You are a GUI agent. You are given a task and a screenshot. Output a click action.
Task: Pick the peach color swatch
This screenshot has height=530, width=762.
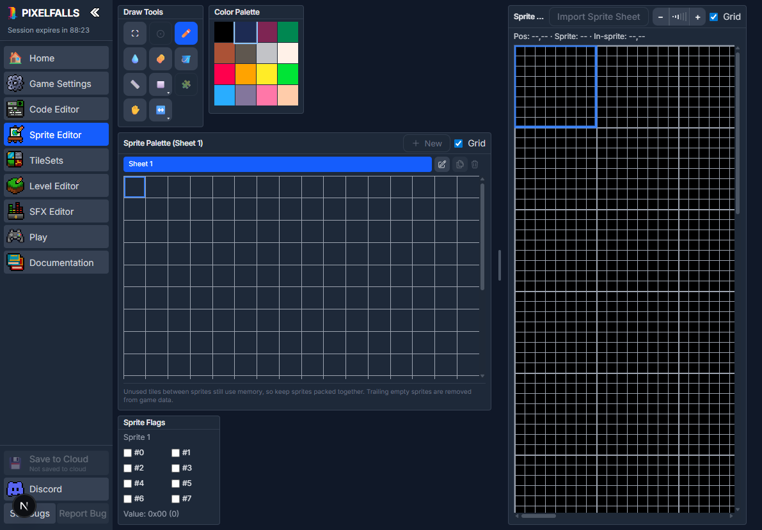coord(288,95)
